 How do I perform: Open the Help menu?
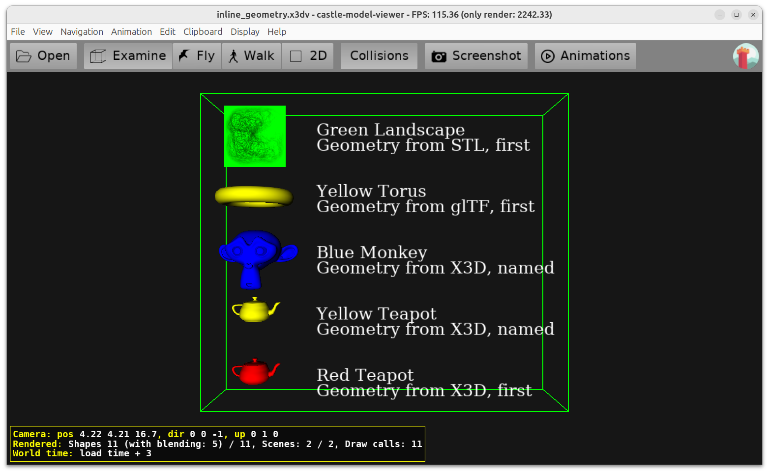pyautogui.click(x=277, y=32)
